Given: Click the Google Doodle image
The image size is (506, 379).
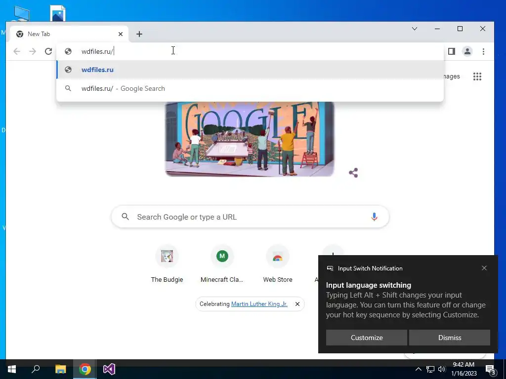Looking at the screenshot, I should tap(250, 139).
